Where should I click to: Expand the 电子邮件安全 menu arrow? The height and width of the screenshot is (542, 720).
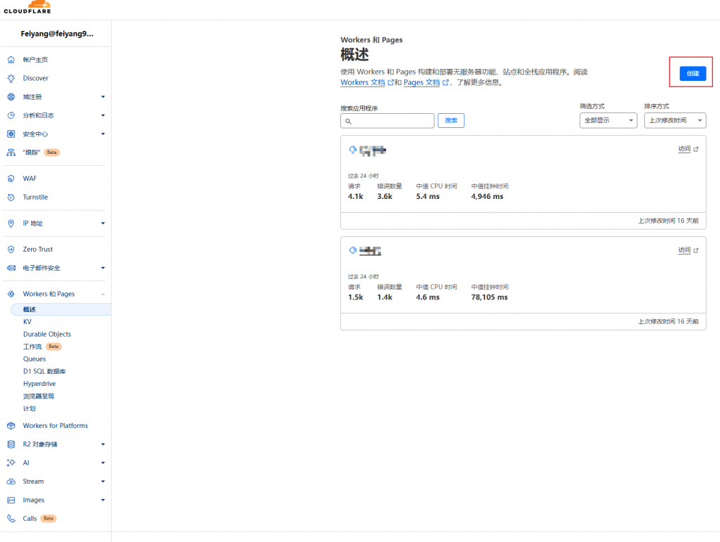click(103, 268)
